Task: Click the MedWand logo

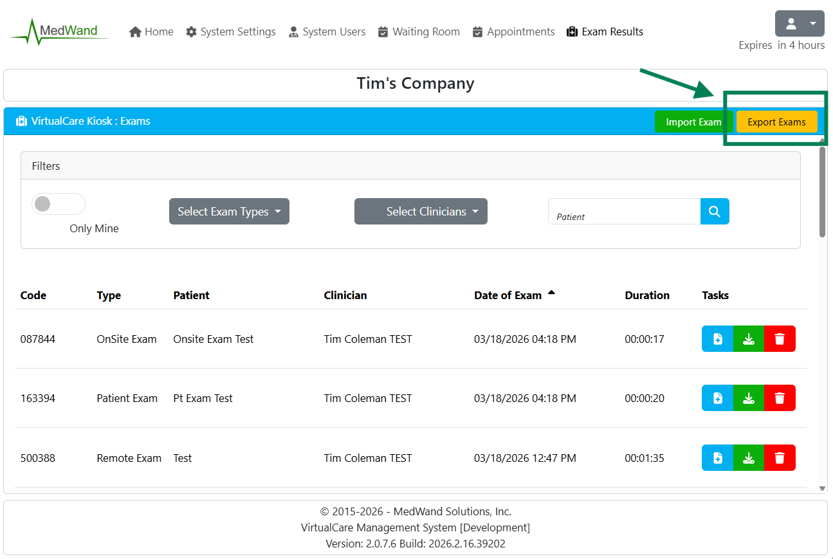Action: point(60,32)
